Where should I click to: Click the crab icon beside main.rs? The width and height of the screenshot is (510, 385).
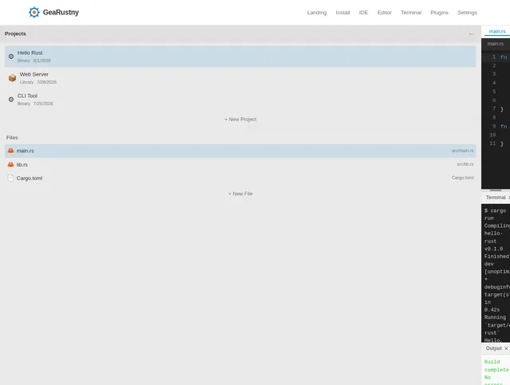pos(10,151)
